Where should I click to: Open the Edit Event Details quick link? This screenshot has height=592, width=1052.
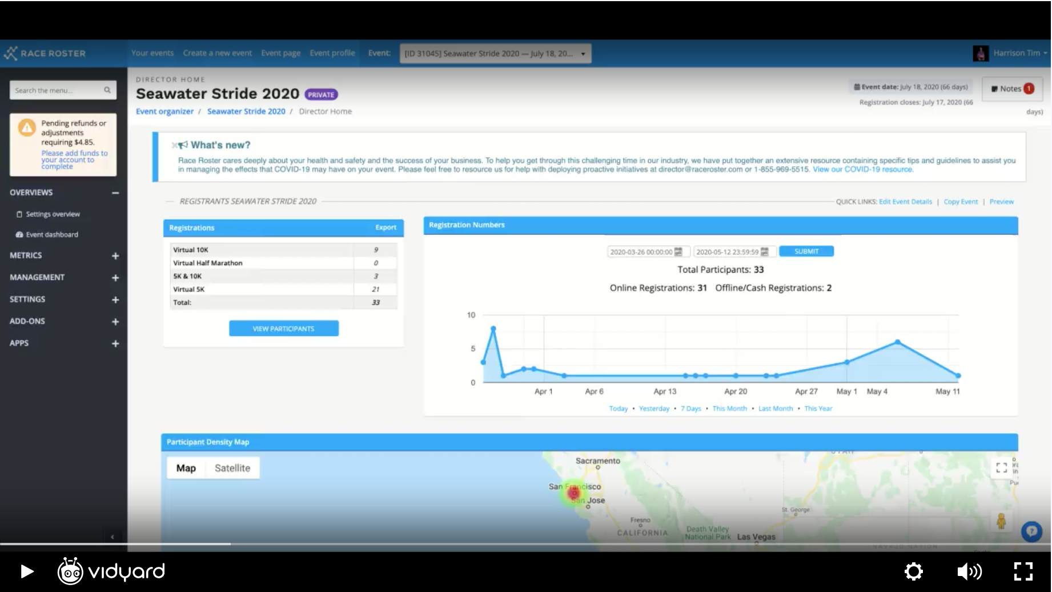coord(905,202)
